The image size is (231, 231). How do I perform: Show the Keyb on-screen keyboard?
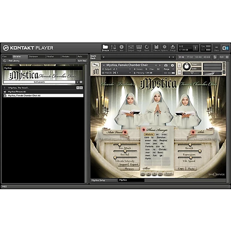coord(139,47)
